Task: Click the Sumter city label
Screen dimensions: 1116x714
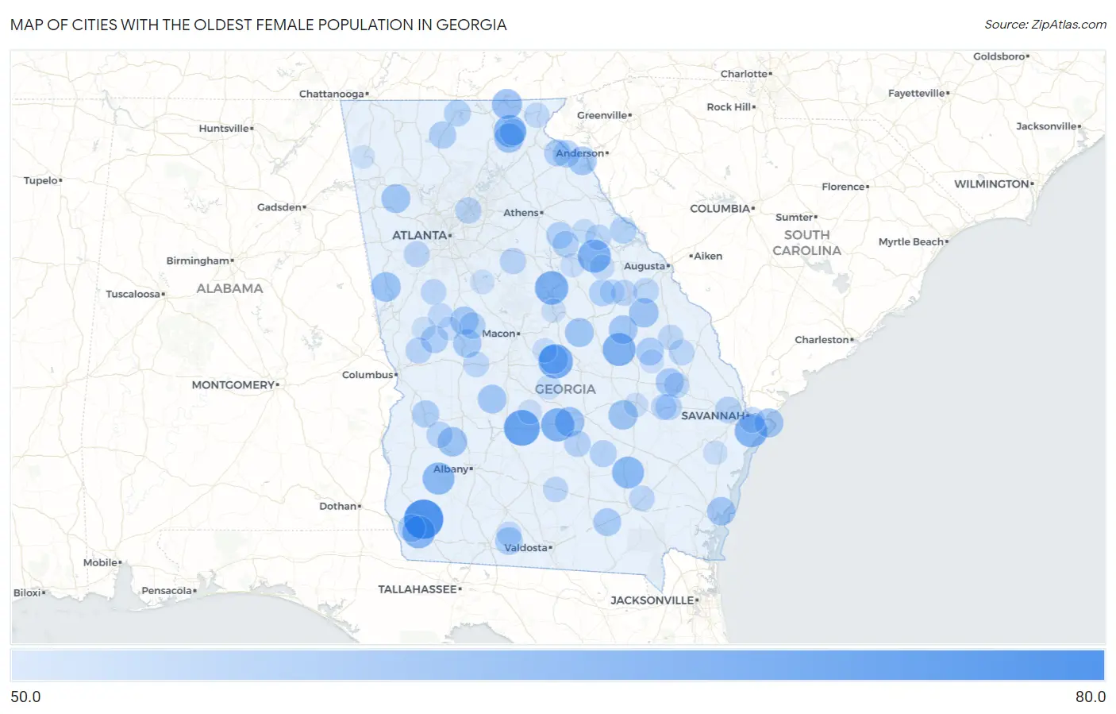Action: point(795,218)
